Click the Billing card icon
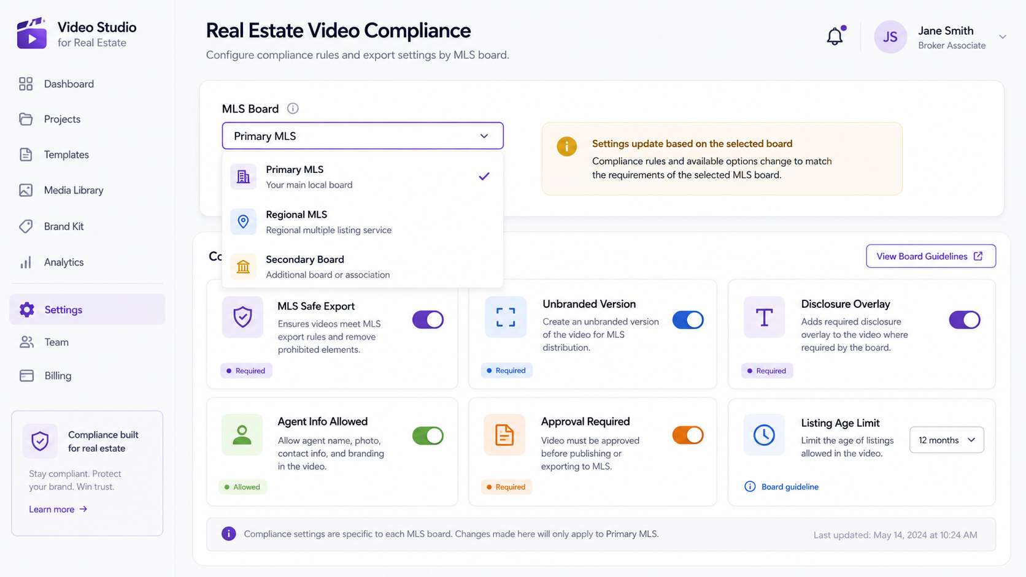Screen dimensions: 1026x577 tap(26, 376)
